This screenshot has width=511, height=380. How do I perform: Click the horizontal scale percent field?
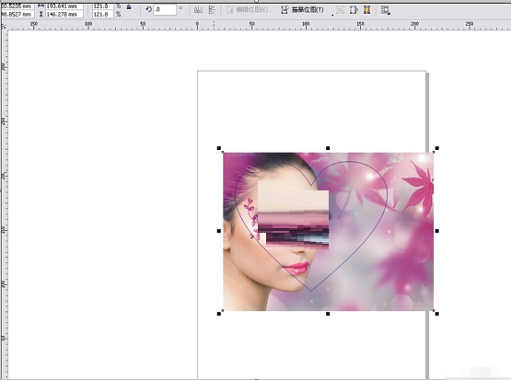coord(103,6)
